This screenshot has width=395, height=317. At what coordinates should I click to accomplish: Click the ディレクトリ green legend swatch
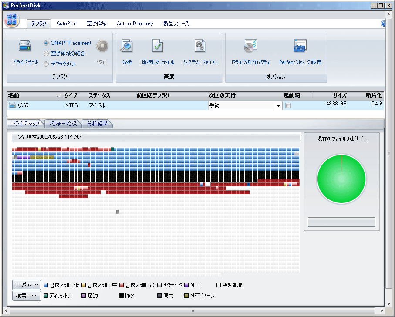coord(46,296)
